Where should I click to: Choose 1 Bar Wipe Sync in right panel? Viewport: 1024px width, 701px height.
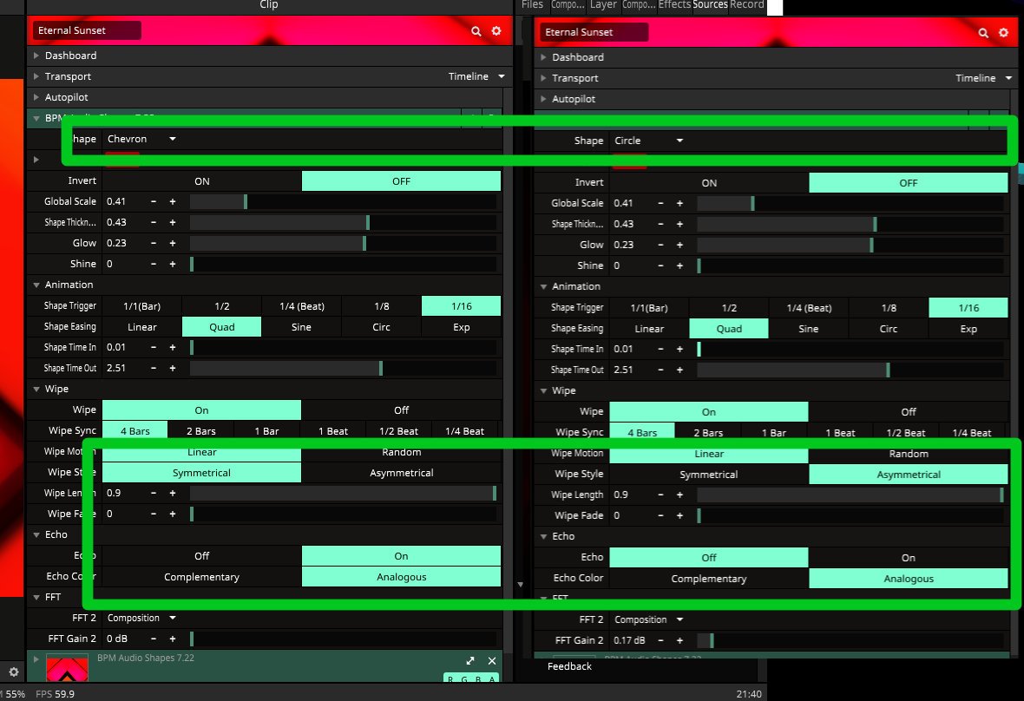(773, 433)
